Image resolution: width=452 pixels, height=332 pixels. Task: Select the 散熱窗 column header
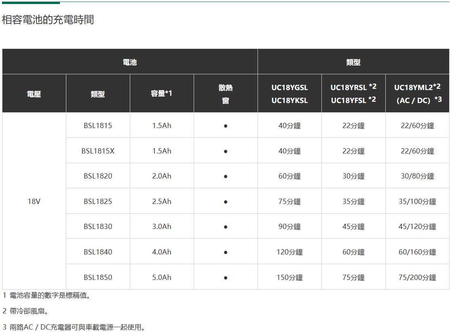click(x=226, y=94)
